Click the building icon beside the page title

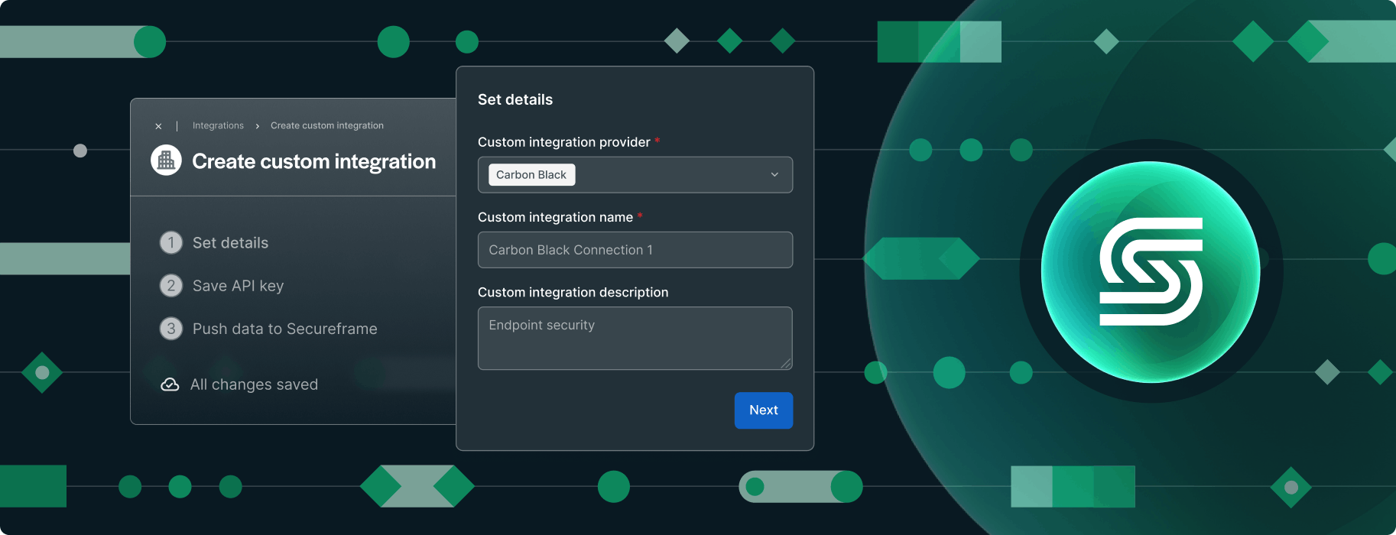pyautogui.click(x=166, y=160)
